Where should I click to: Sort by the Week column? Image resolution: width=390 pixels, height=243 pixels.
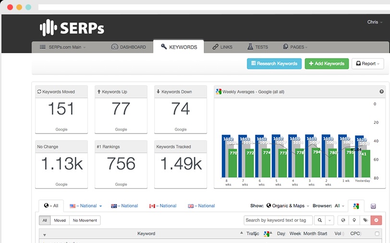[295, 233]
